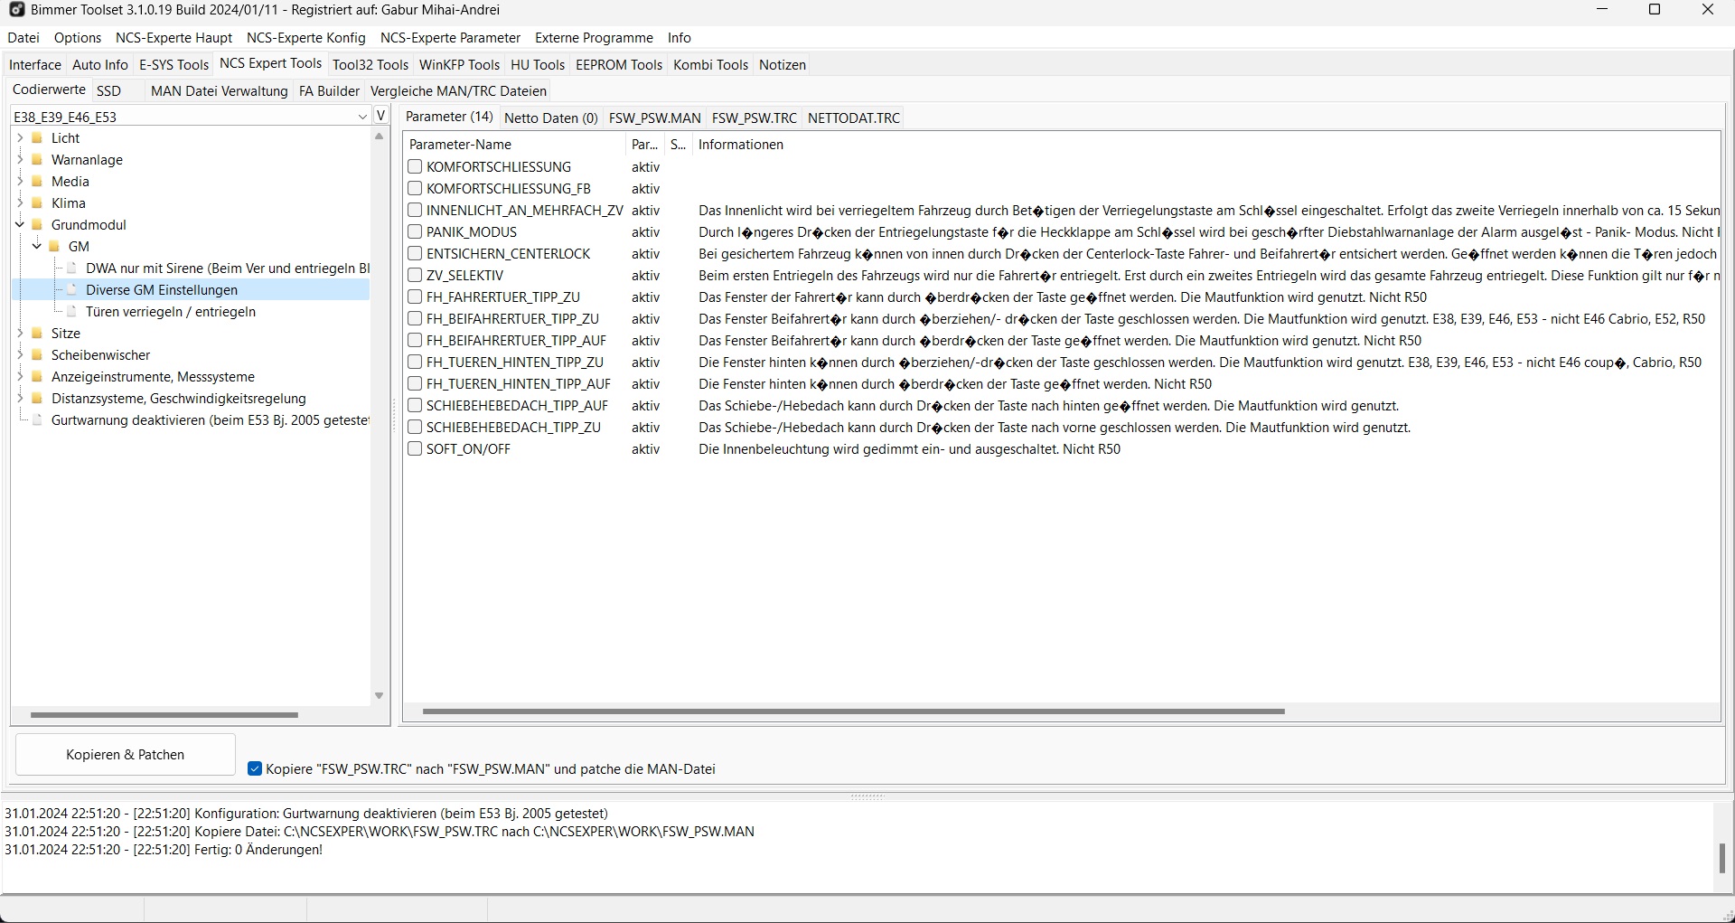Screen dimensions: 1735x923
Task: Check the KOMFORTSCHLIESSUNG checkbox
Action: coord(415,167)
